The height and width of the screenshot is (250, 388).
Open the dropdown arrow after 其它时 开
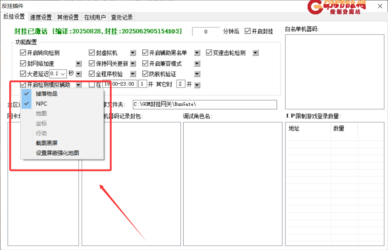pos(197,85)
